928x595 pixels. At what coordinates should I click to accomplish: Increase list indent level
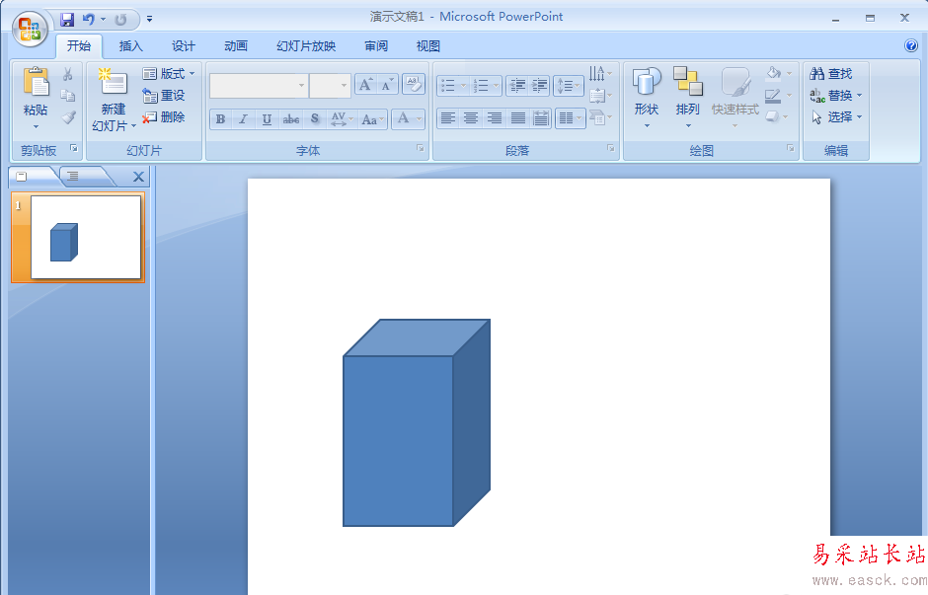point(539,87)
